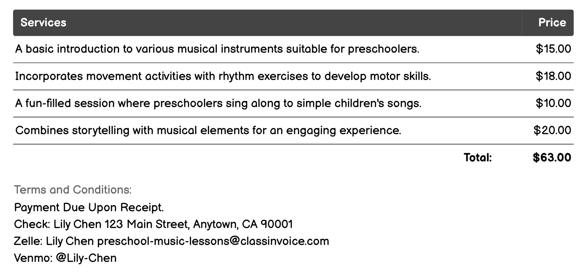Click the Price column header

pos(552,23)
